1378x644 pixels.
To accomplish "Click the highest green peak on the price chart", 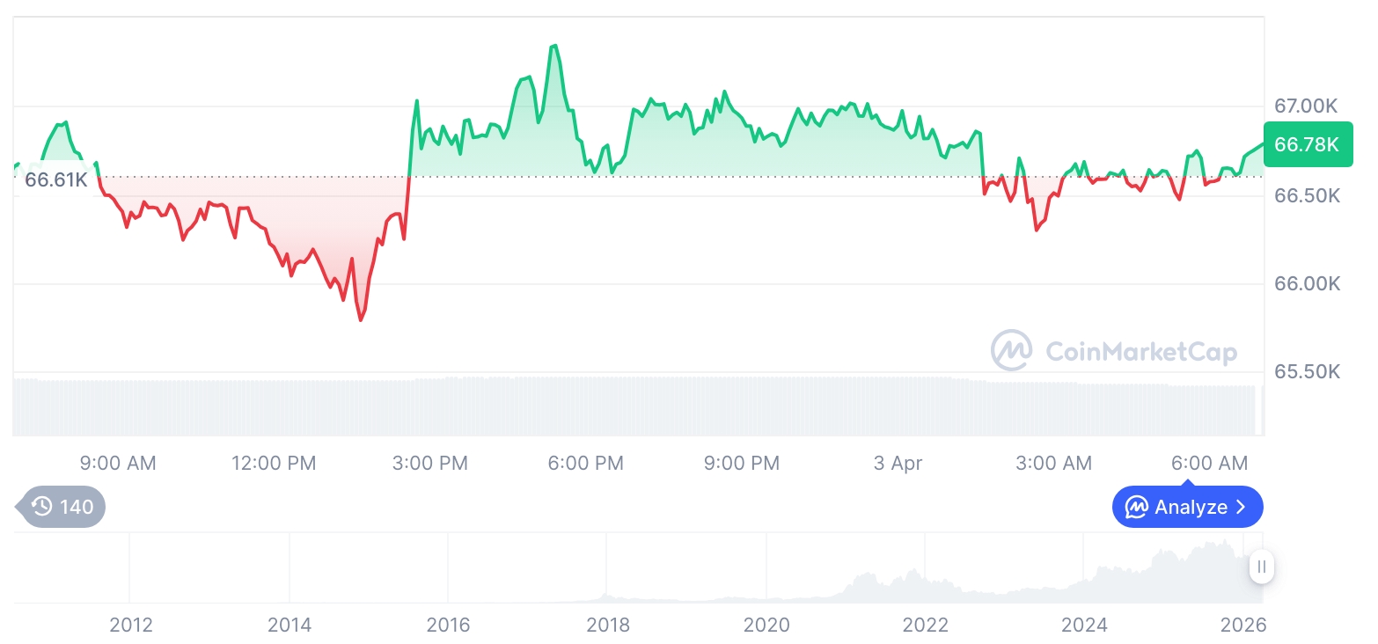I will (x=553, y=46).
